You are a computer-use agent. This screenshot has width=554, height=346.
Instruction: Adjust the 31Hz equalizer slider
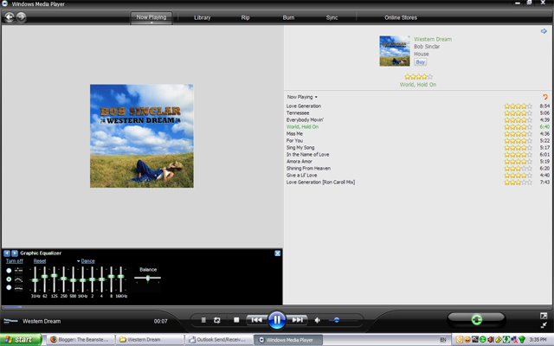35,280
